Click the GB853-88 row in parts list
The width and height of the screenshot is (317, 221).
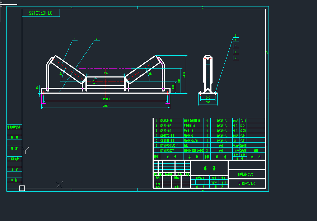click(167, 121)
